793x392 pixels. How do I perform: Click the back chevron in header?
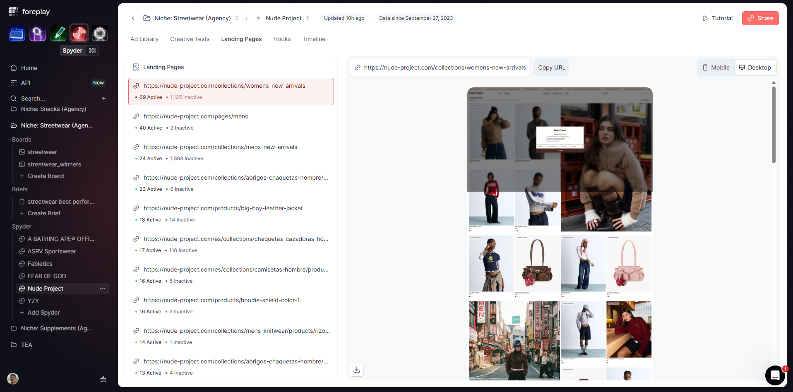133,18
